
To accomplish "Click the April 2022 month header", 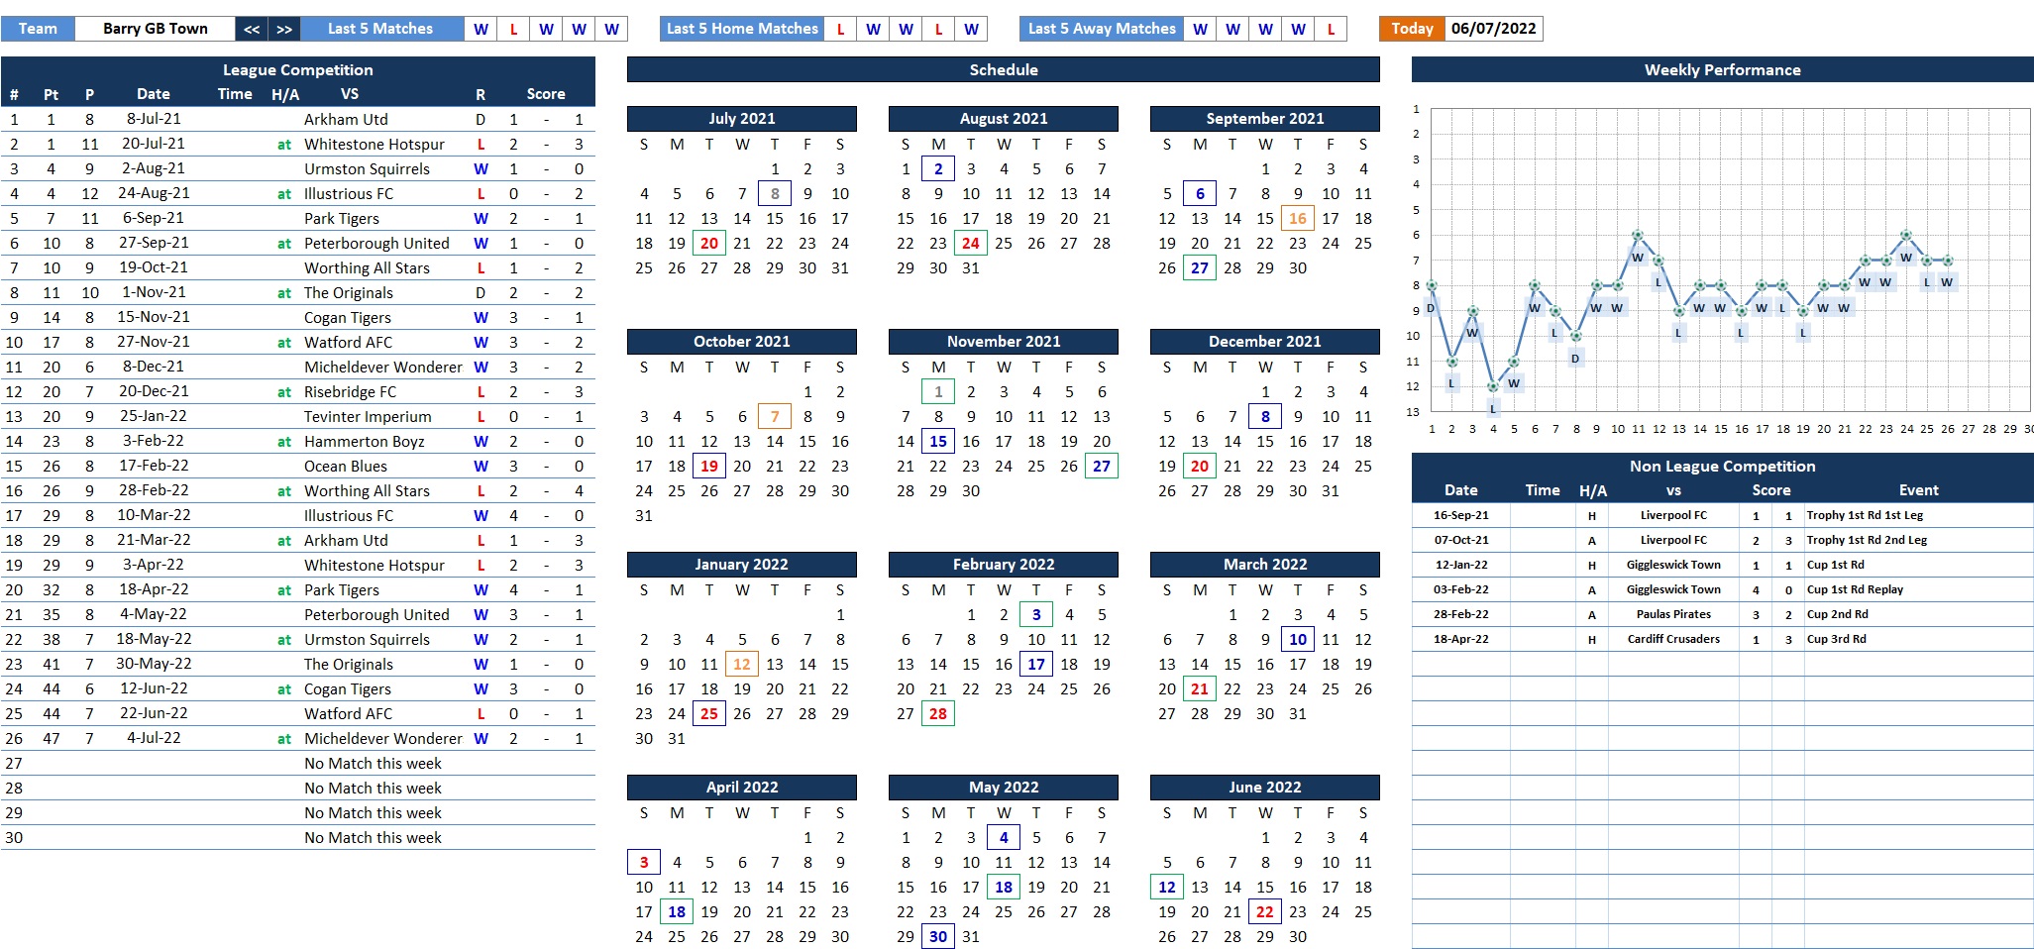I will (x=741, y=787).
